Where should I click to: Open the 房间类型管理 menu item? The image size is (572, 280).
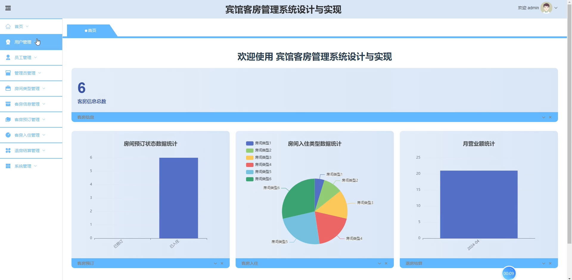point(31,89)
